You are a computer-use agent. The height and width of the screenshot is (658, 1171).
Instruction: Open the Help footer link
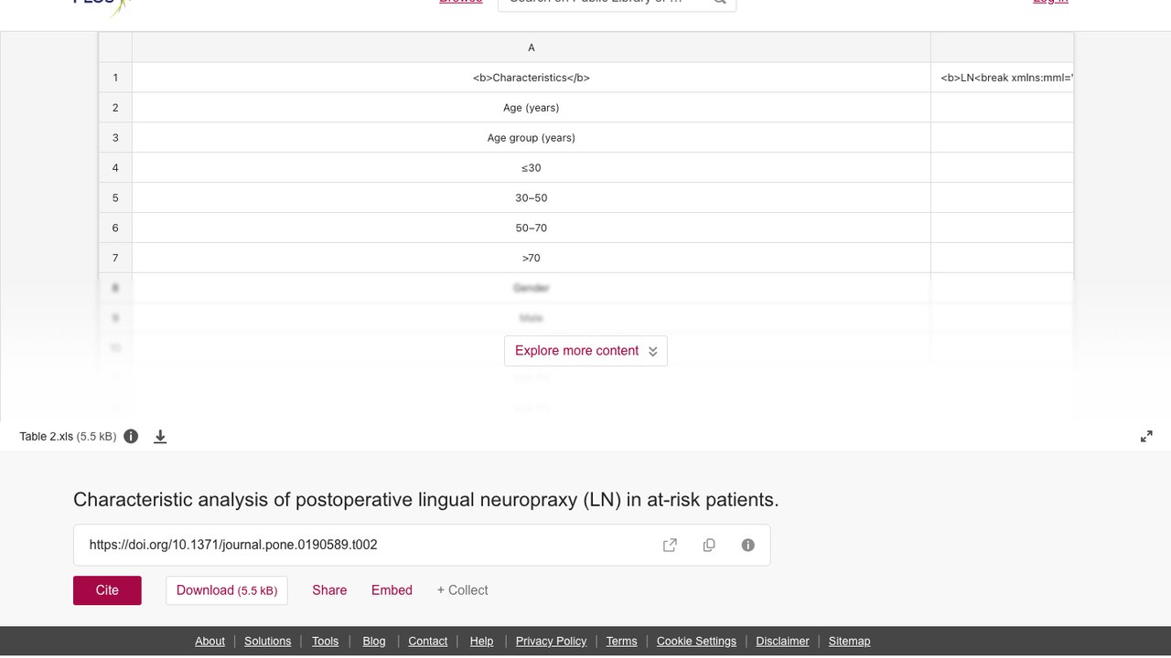click(481, 642)
